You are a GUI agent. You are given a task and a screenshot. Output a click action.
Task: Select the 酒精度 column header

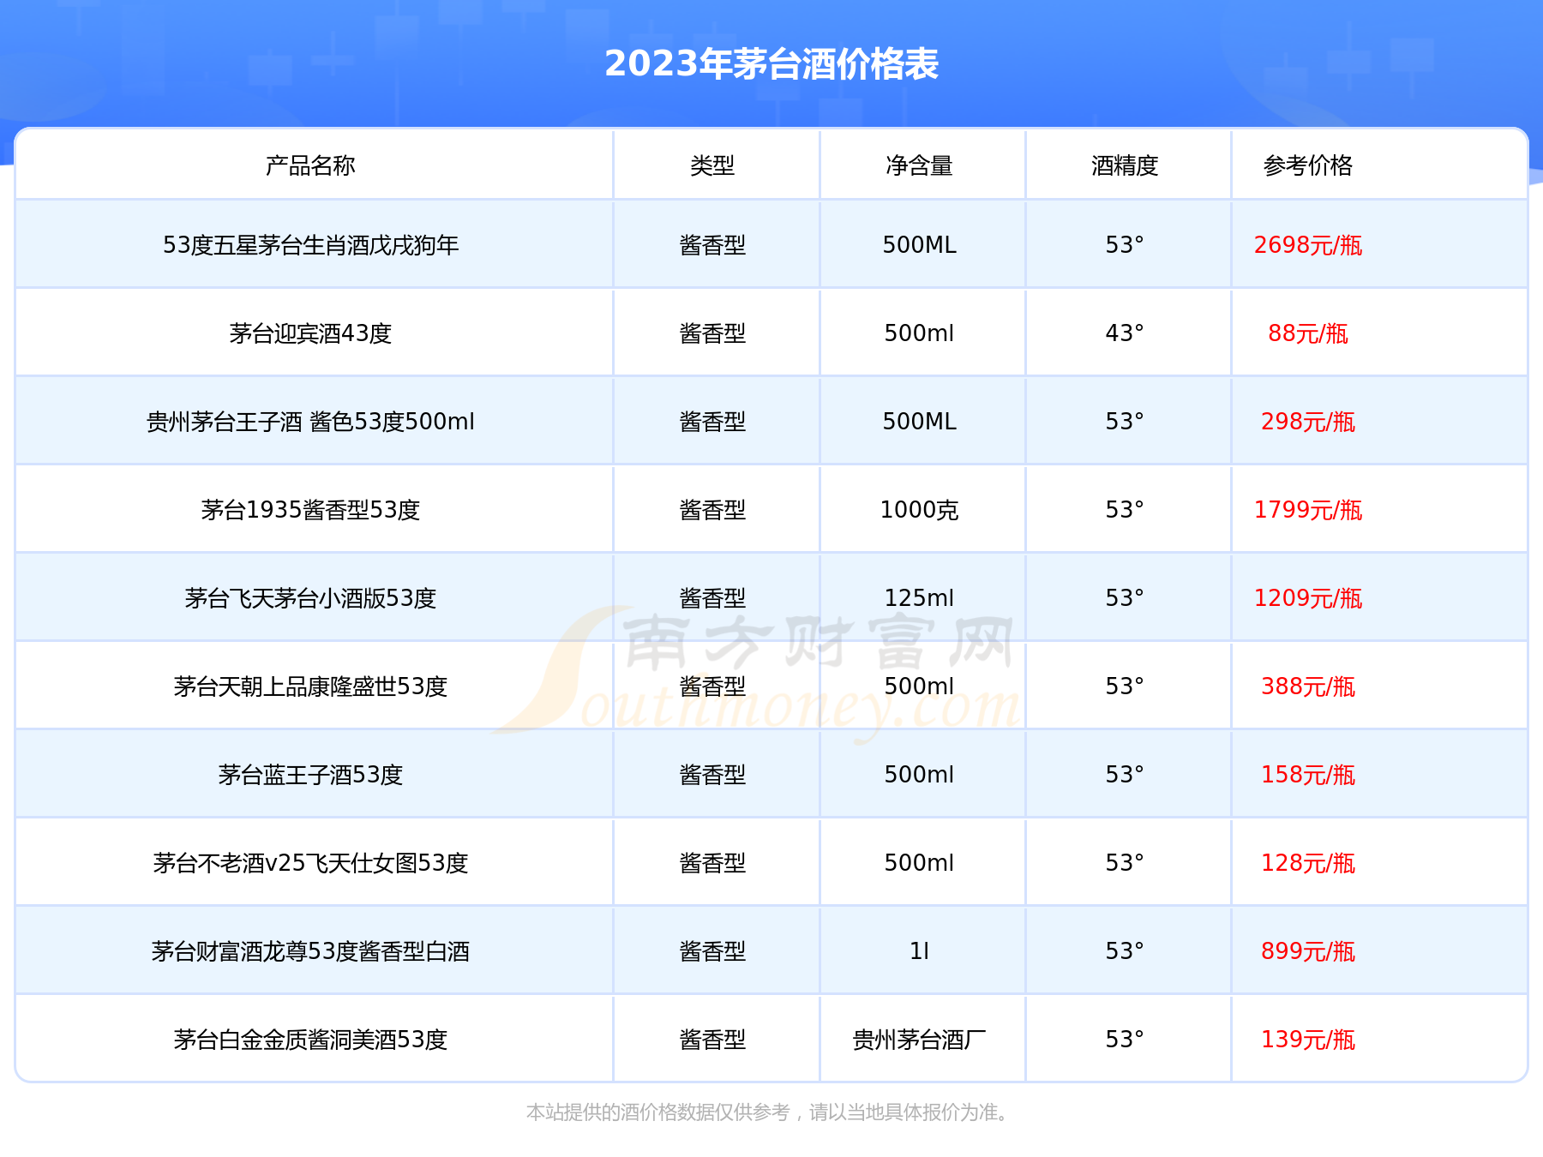click(1125, 165)
